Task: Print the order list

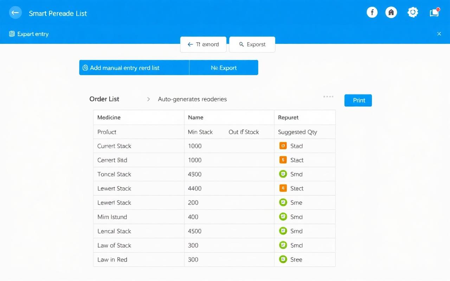Action: (358, 100)
